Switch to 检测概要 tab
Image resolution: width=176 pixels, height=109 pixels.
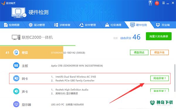(x=12, y=25)
